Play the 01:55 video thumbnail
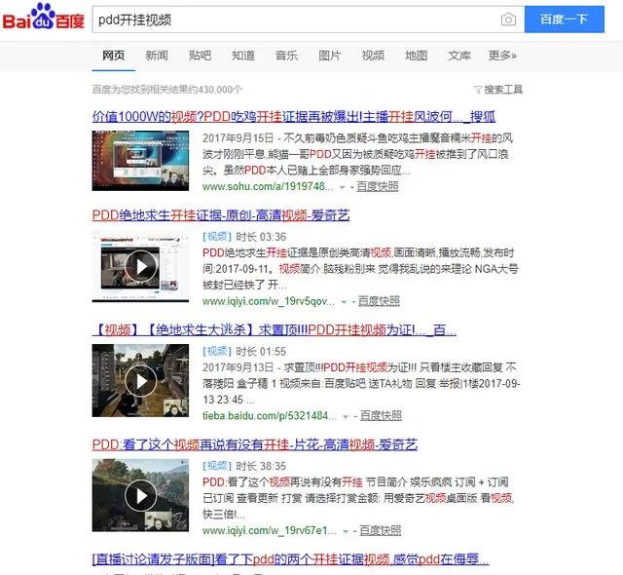 pos(140,381)
